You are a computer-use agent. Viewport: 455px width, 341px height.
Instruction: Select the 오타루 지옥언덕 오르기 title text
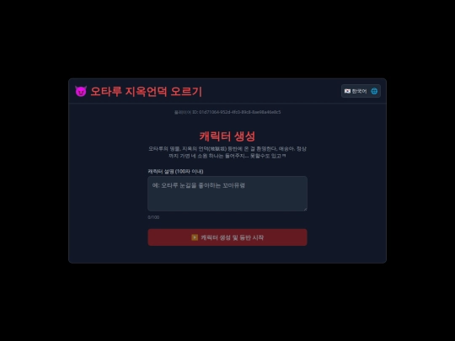pos(147,92)
